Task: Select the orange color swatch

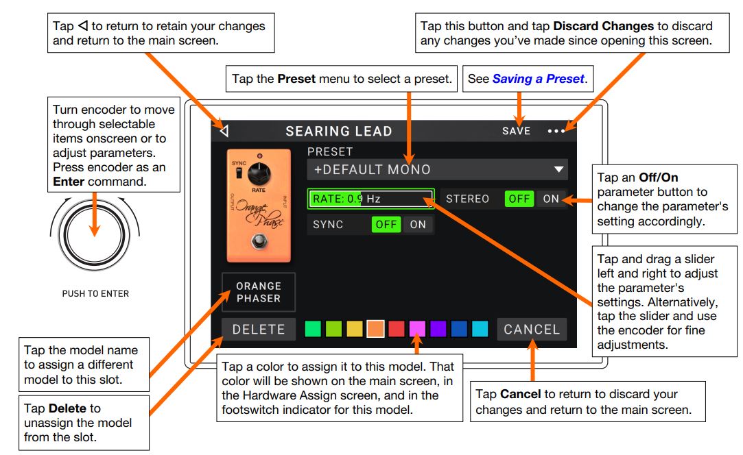Action: (375, 328)
